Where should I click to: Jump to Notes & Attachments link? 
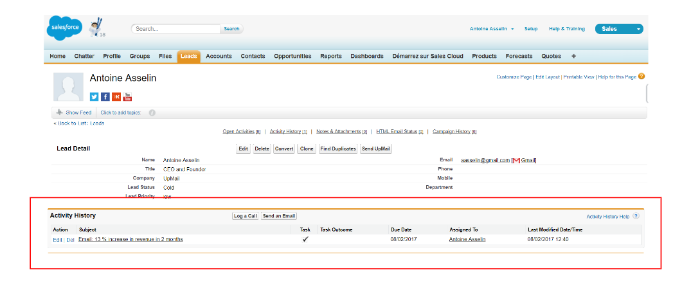pyautogui.click(x=342, y=131)
